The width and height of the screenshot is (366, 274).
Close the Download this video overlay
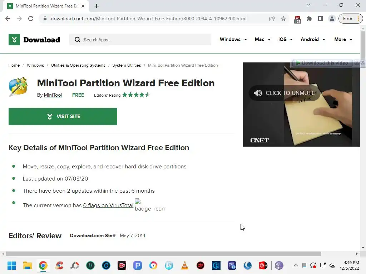pyautogui.click(x=362, y=62)
